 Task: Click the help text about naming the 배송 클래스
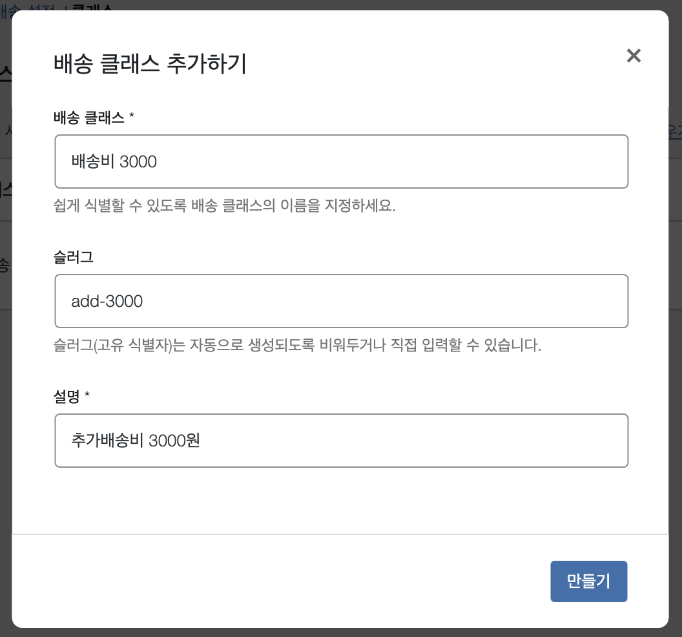click(225, 205)
